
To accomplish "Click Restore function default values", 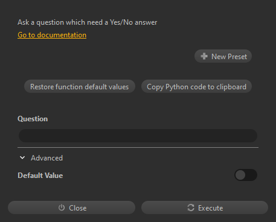I will pyautogui.click(x=80, y=86).
